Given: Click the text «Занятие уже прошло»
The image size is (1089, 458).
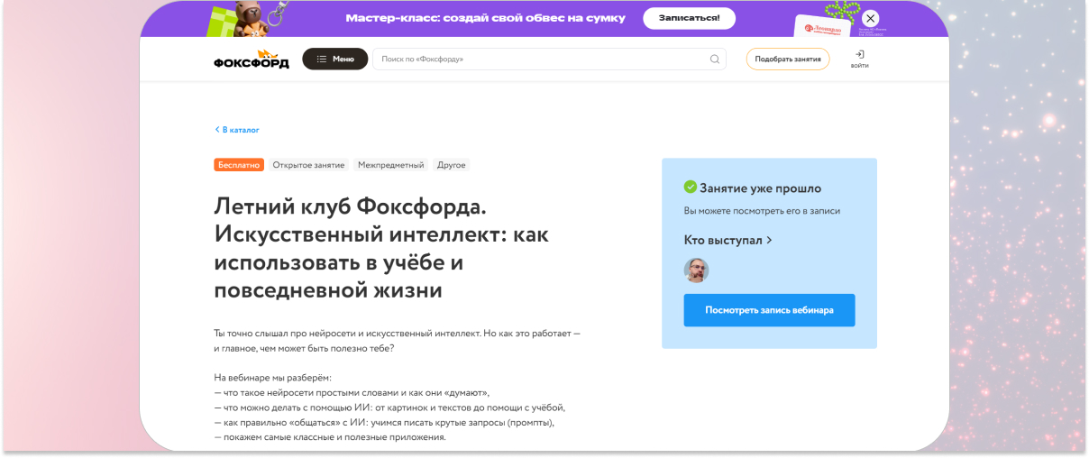Looking at the screenshot, I should click(x=760, y=188).
